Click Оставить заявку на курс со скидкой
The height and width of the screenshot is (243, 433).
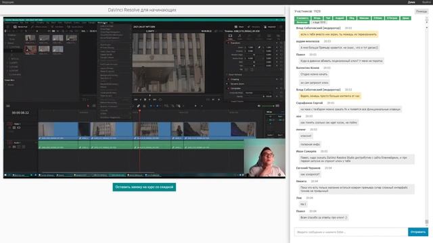pos(144,187)
